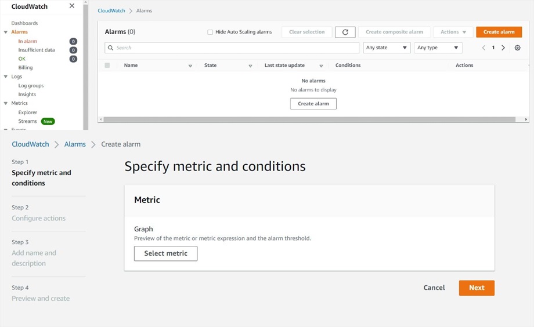Click the orange Next button
This screenshot has height=327, width=534.
pos(477,288)
